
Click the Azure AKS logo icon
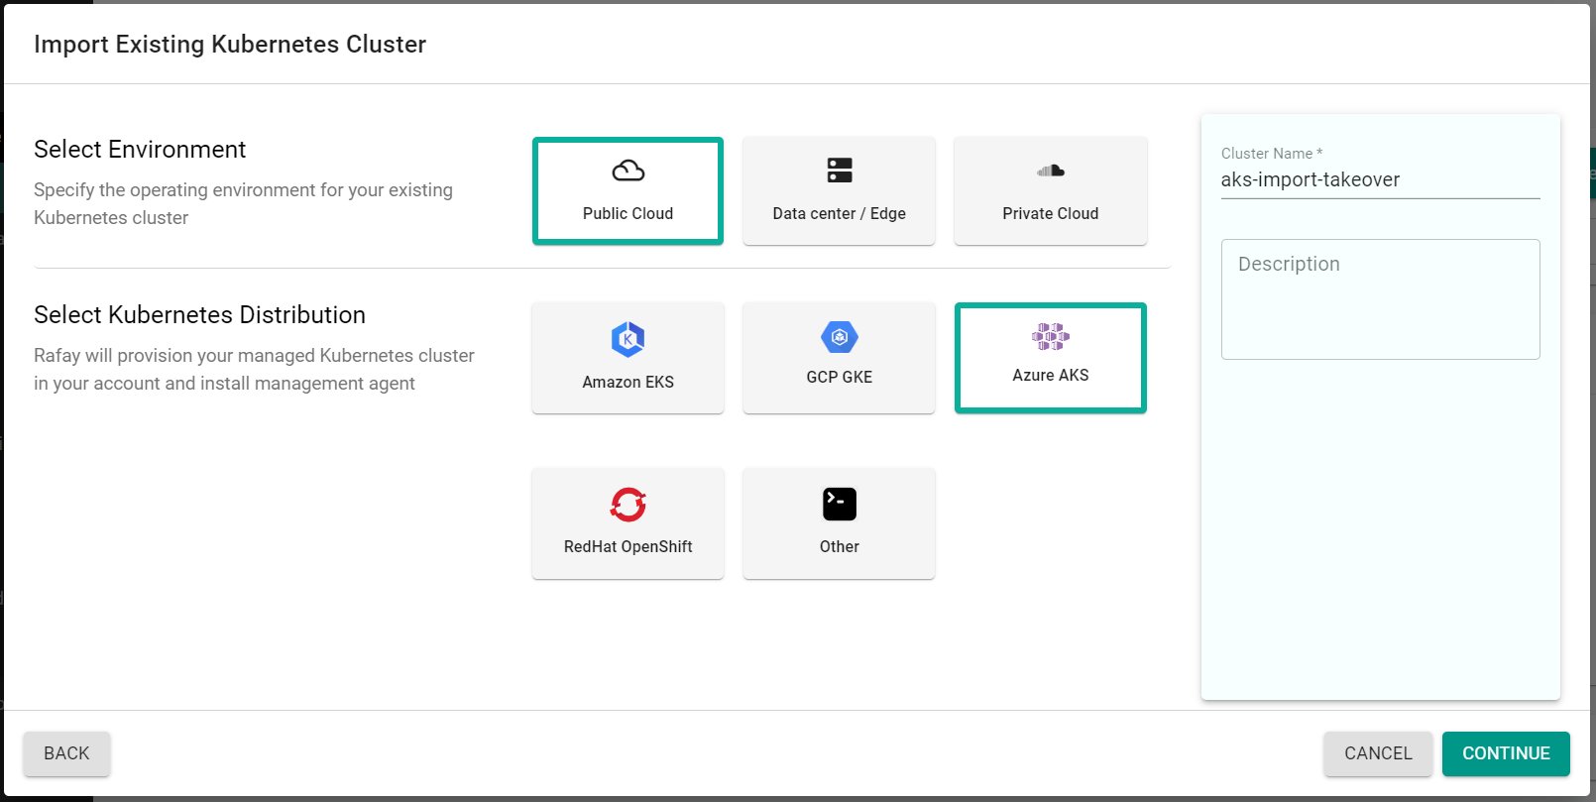coord(1051,336)
